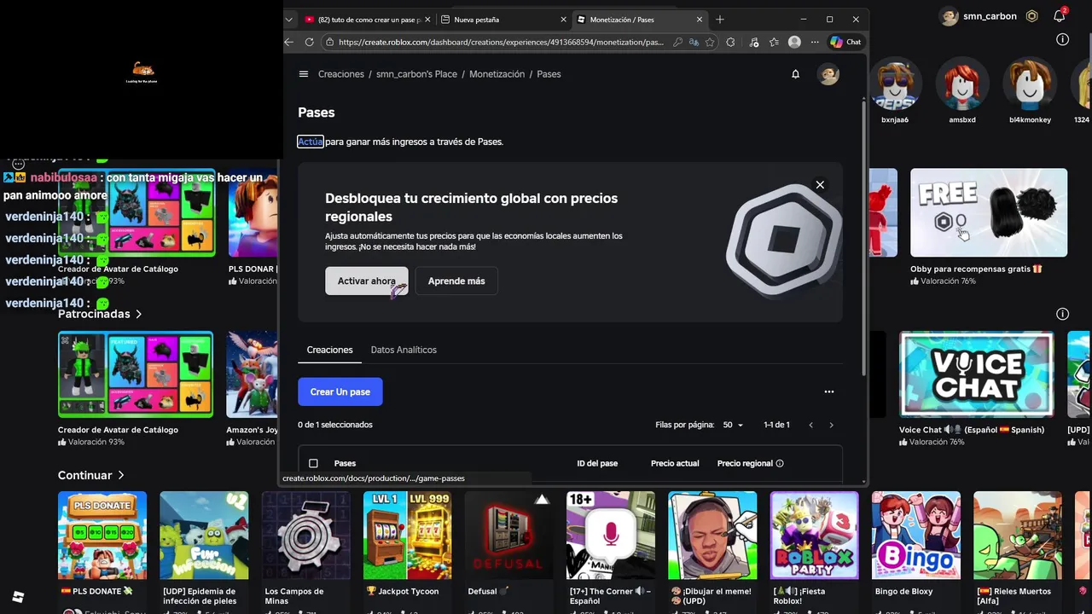Click the browser address bar URL
Viewport: 1092px width, 614px height.
pos(501,42)
